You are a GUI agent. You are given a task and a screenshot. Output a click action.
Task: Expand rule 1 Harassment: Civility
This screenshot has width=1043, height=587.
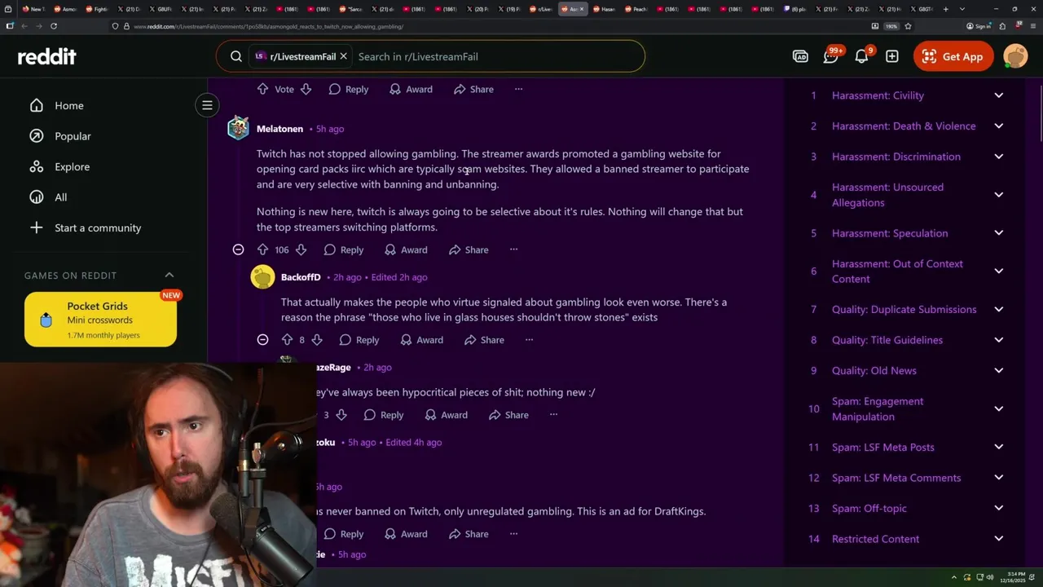998,95
